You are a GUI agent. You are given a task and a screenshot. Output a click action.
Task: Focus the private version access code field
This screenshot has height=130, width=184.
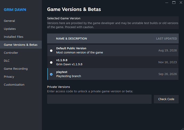(99, 99)
